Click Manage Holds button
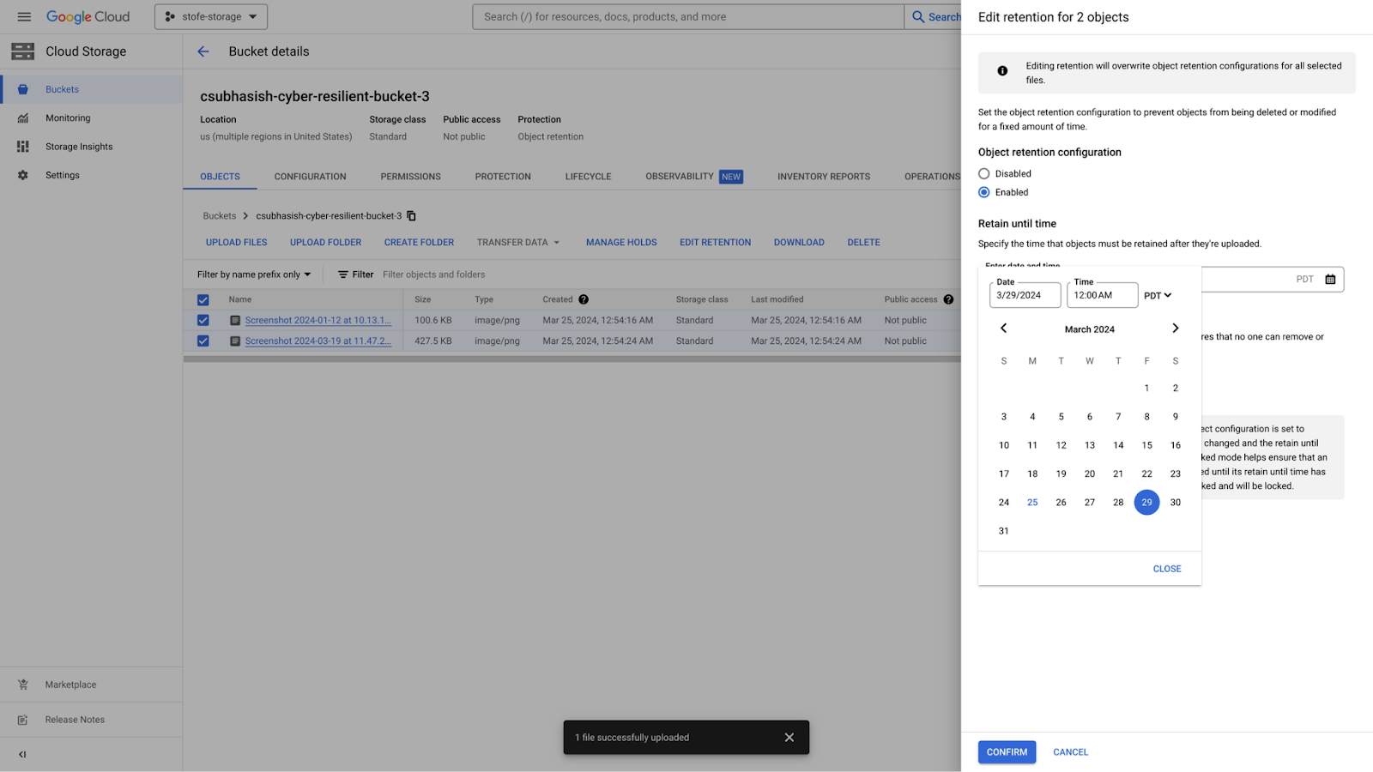The image size is (1373, 772). pyautogui.click(x=621, y=243)
